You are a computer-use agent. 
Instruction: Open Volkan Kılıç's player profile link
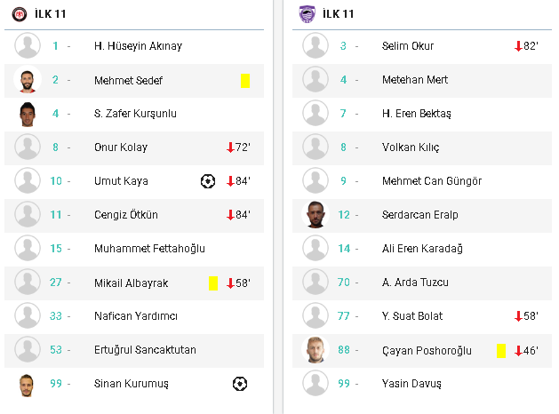[411, 147]
